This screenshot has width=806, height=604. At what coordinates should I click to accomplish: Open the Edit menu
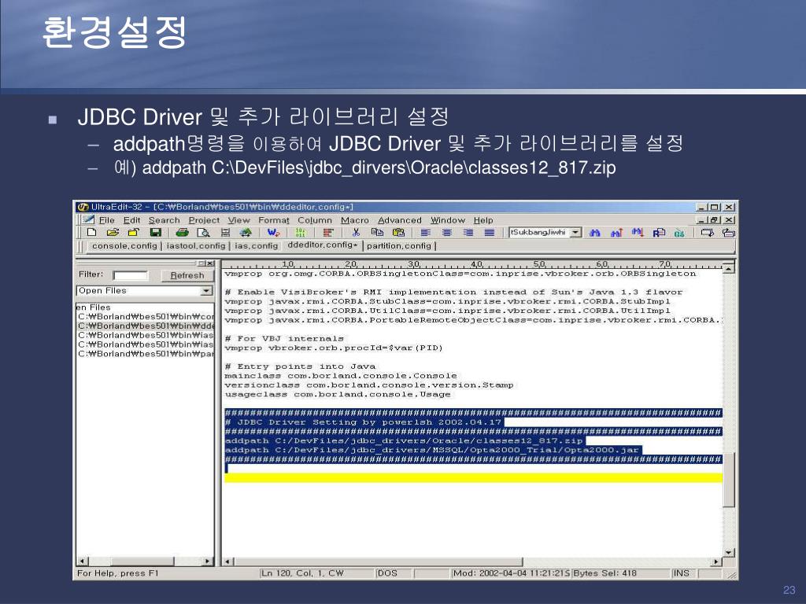131,220
